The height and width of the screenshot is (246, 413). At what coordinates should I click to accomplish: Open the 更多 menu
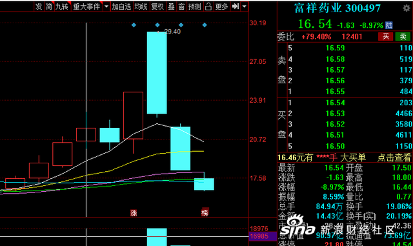(221, 6)
